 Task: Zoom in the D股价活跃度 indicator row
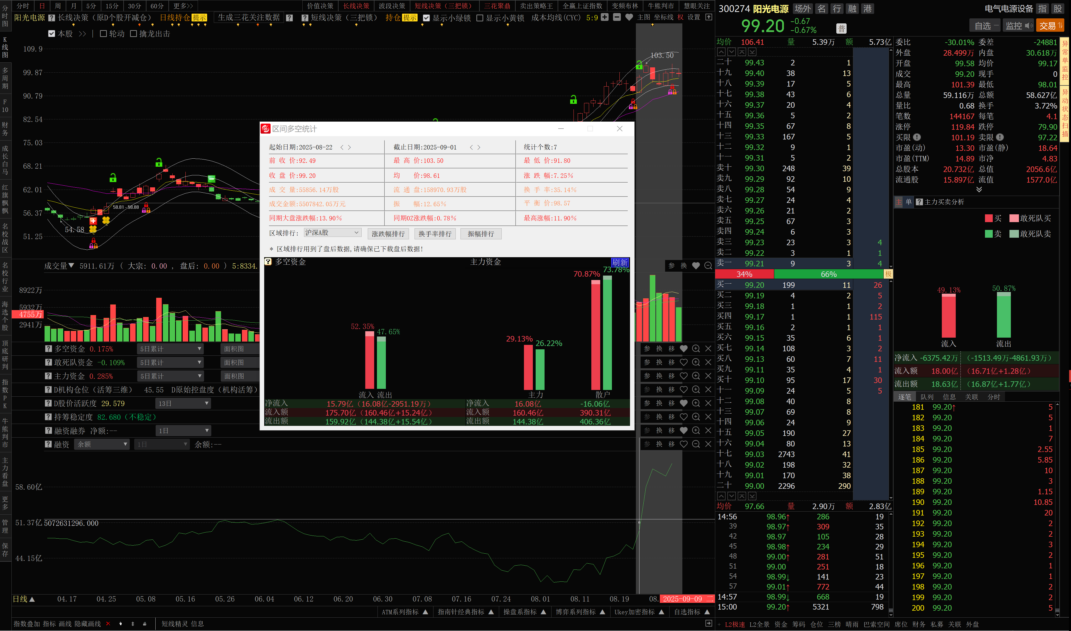(x=696, y=403)
